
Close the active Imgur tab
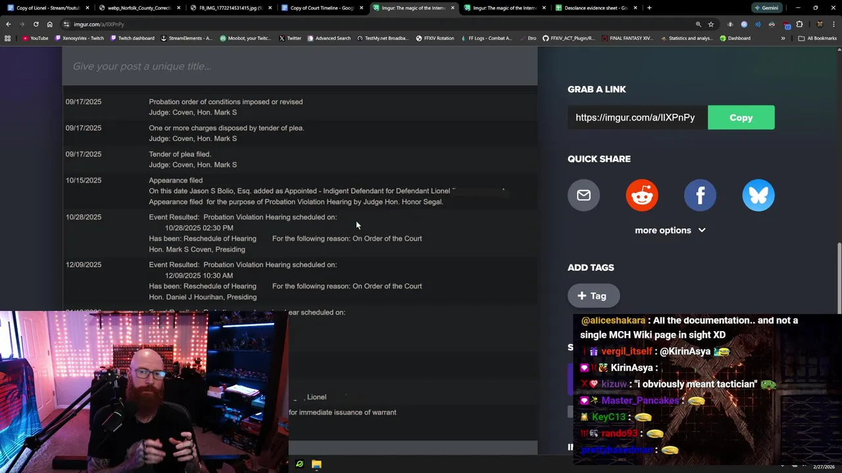453,8
